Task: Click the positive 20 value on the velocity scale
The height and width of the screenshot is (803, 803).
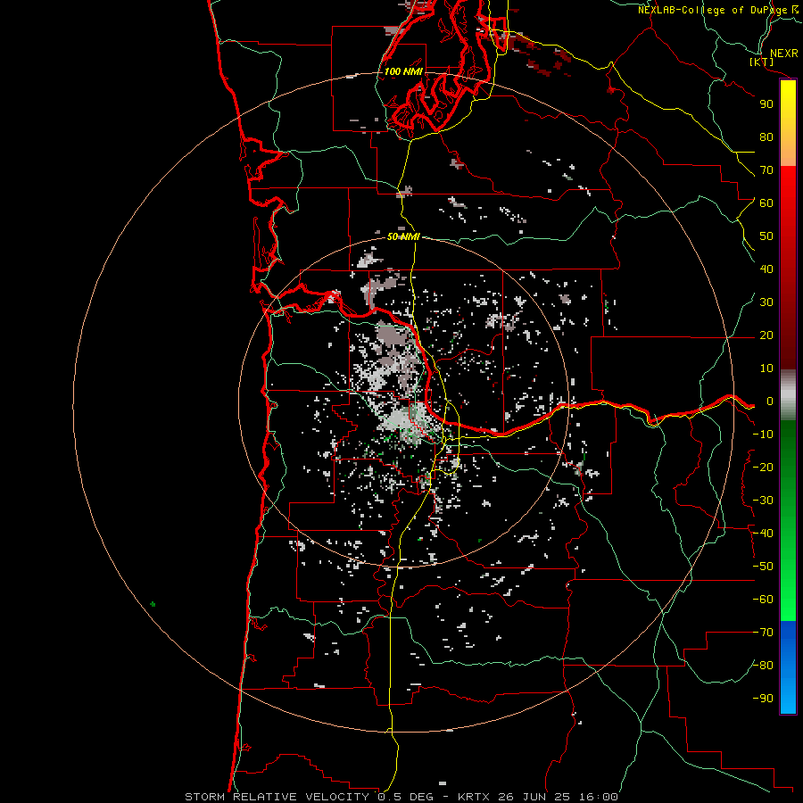Action: tap(766, 335)
